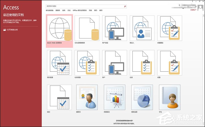Click the search magnifier icon
The image size is (205, 127).
(125, 6)
